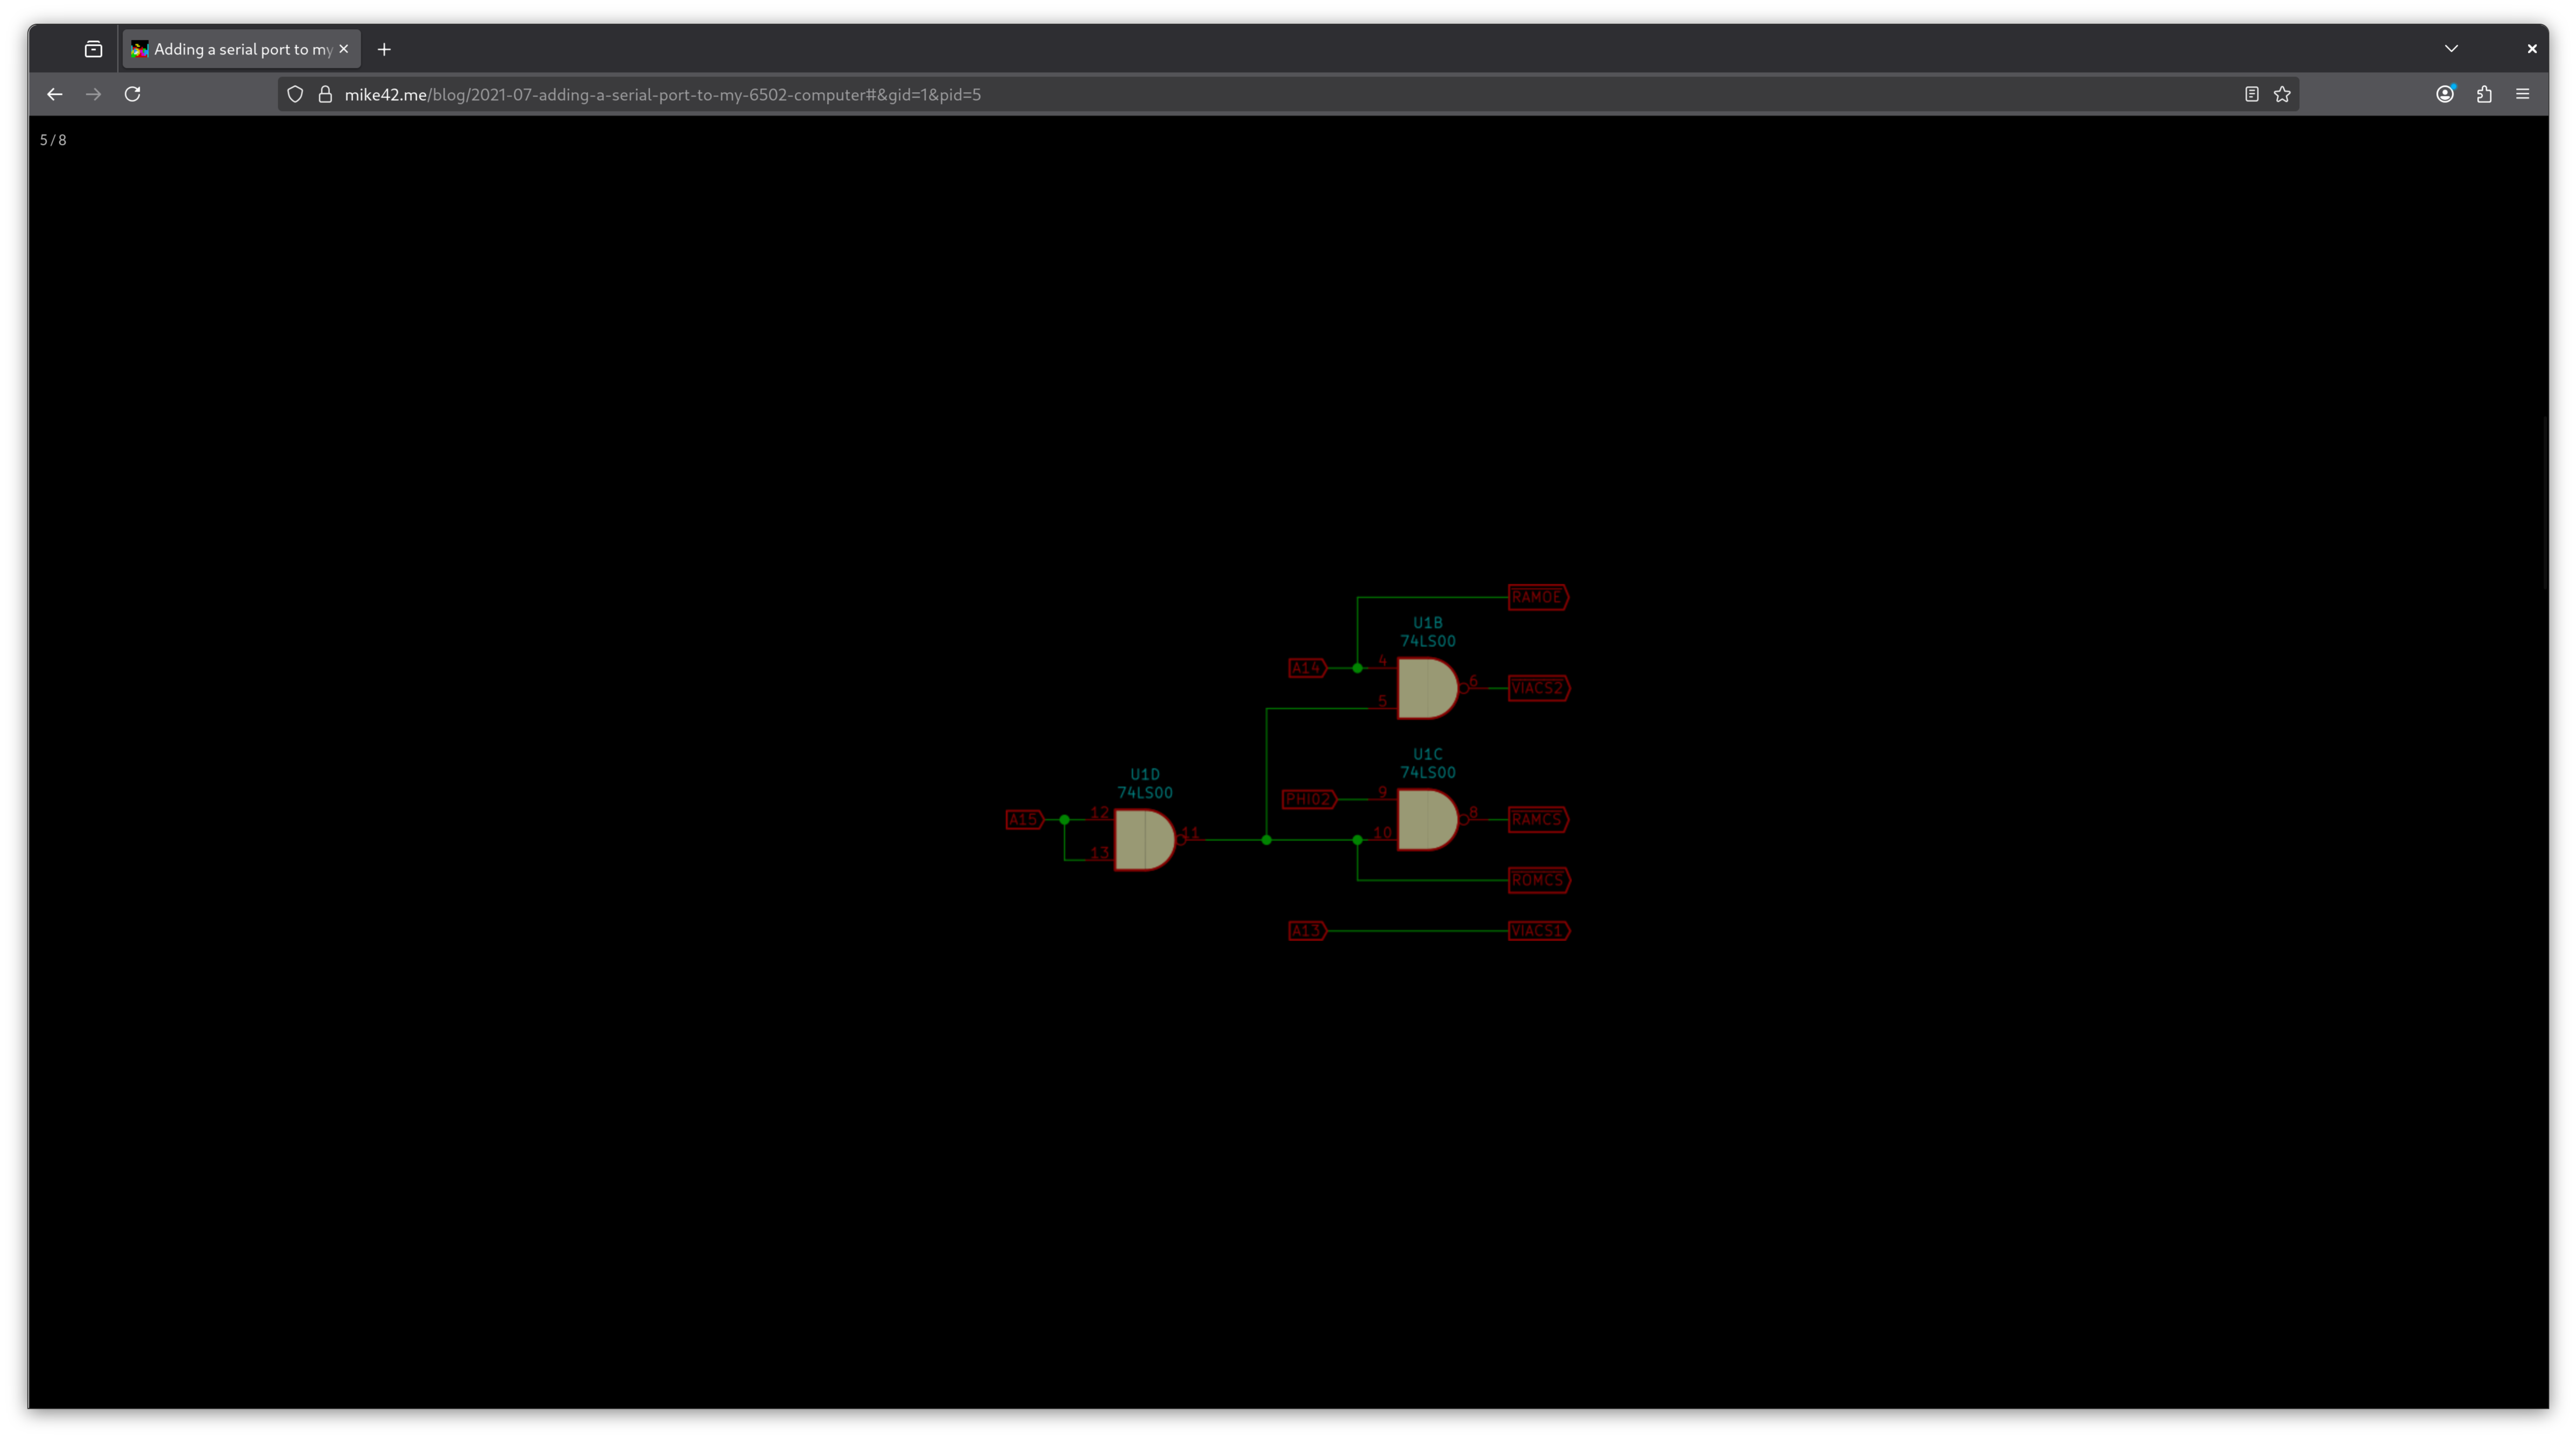Click the RAMOE output label in schematic
This screenshot has width=2576, height=1439.
(x=1537, y=597)
